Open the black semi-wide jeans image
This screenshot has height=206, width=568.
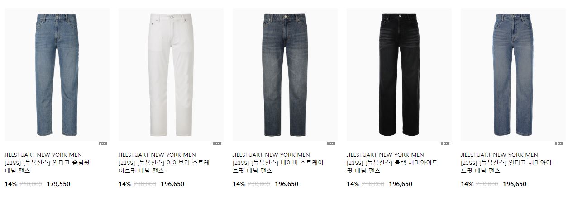(399, 75)
